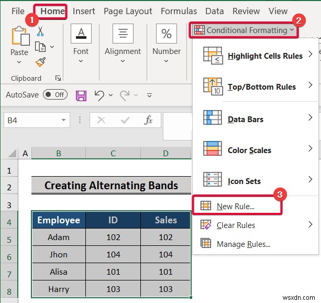This screenshot has height=303, width=321.
Task: Click the Alignment group icon
Action: pos(123,34)
